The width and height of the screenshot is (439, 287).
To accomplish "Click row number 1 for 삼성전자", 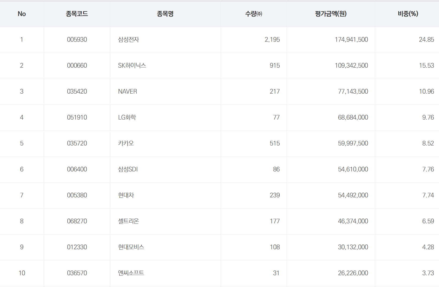I will pyautogui.click(x=22, y=40).
